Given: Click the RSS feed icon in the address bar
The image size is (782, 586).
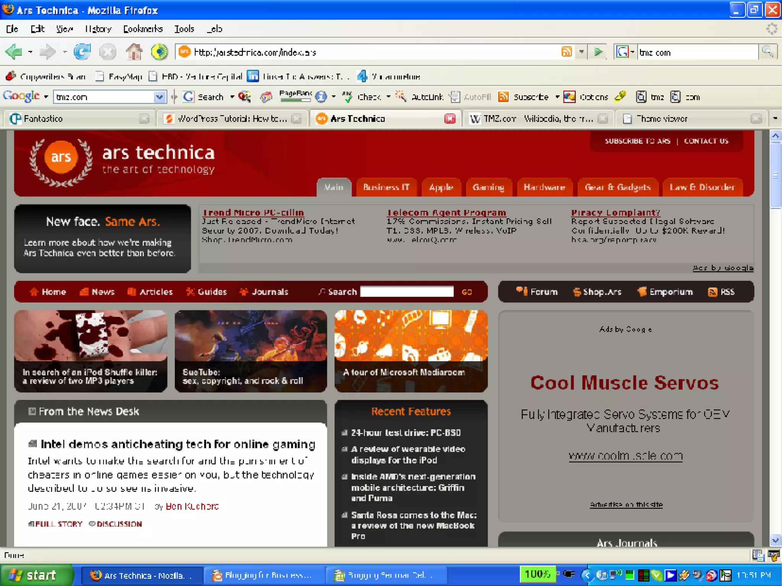Looking at the screenshot, I should click(567, 52).
